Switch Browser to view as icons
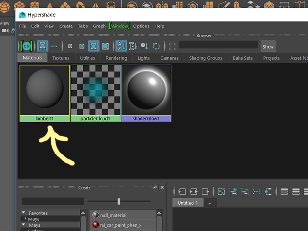The width and height of the screenshot is (308, 231). tap(43, 46)
